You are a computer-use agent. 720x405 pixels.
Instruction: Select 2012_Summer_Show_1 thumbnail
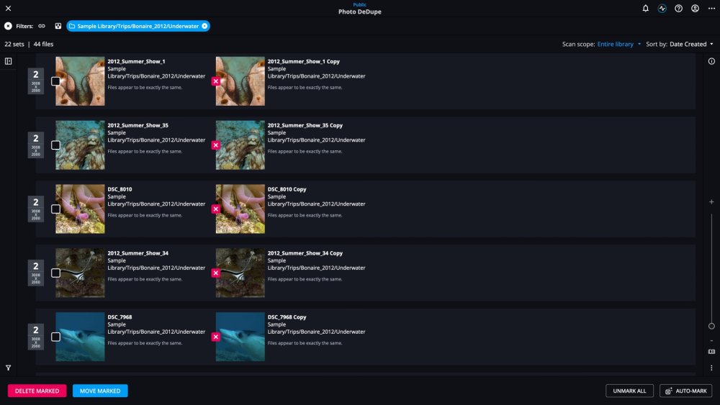click(x=80, y=81)
